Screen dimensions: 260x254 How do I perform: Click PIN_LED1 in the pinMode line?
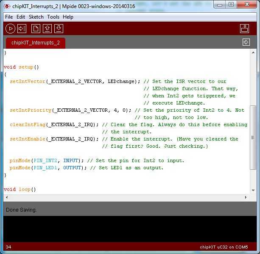coord(45,168)
